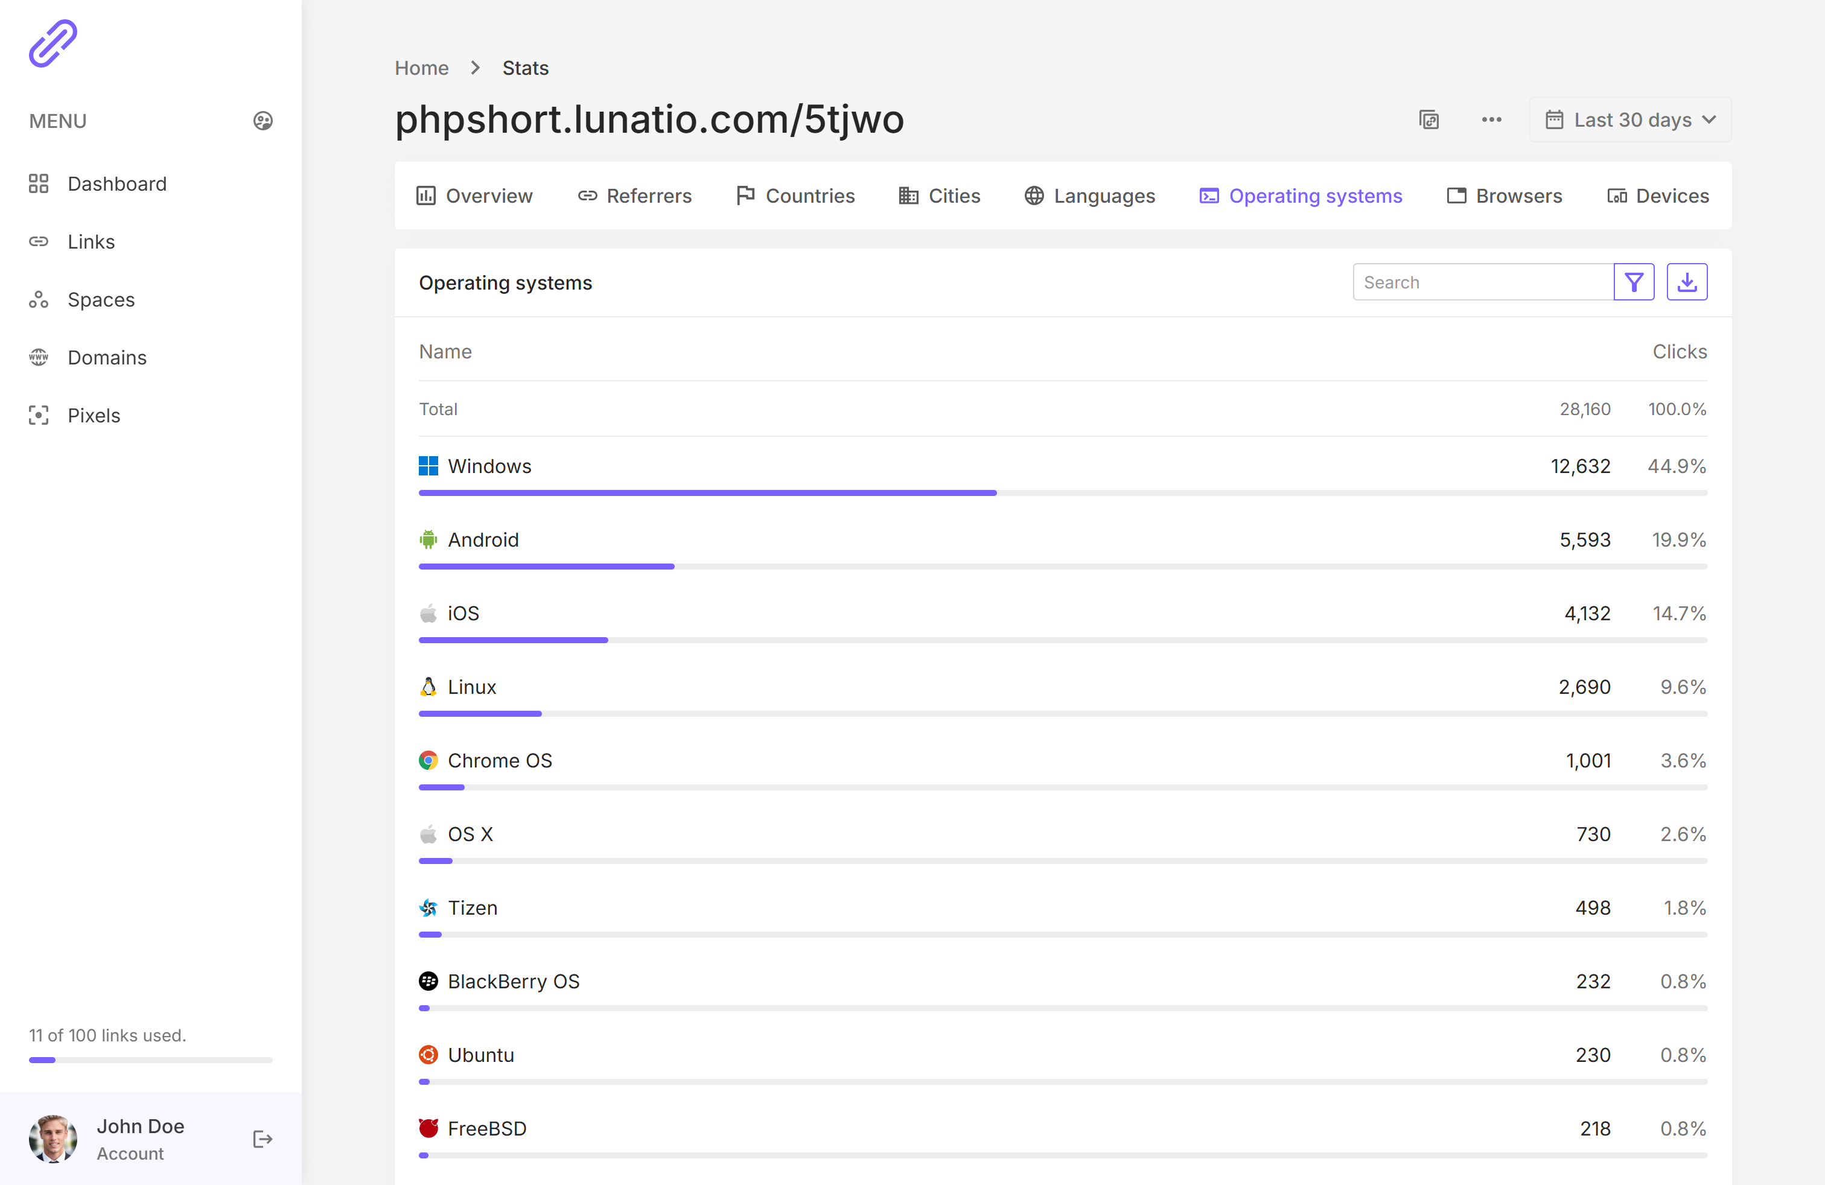Click the operating systems Search field
Viewport: 1825px width, 1185px height.
pos(1482,282)
